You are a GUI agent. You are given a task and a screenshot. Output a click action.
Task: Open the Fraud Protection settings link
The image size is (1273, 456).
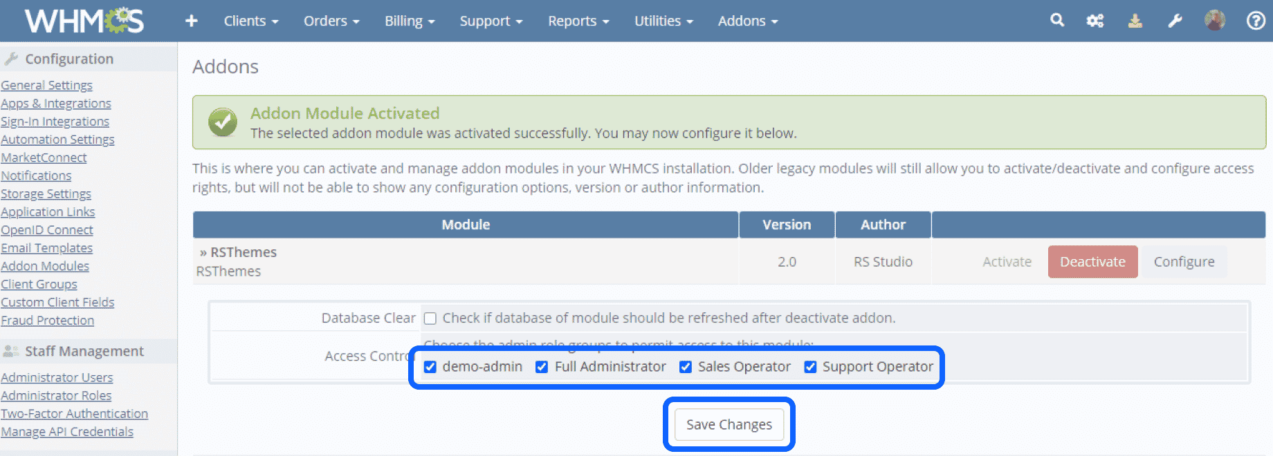(x=48, y=320)
